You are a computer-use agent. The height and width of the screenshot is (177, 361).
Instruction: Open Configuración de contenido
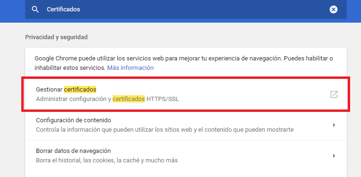pos(186,125)
